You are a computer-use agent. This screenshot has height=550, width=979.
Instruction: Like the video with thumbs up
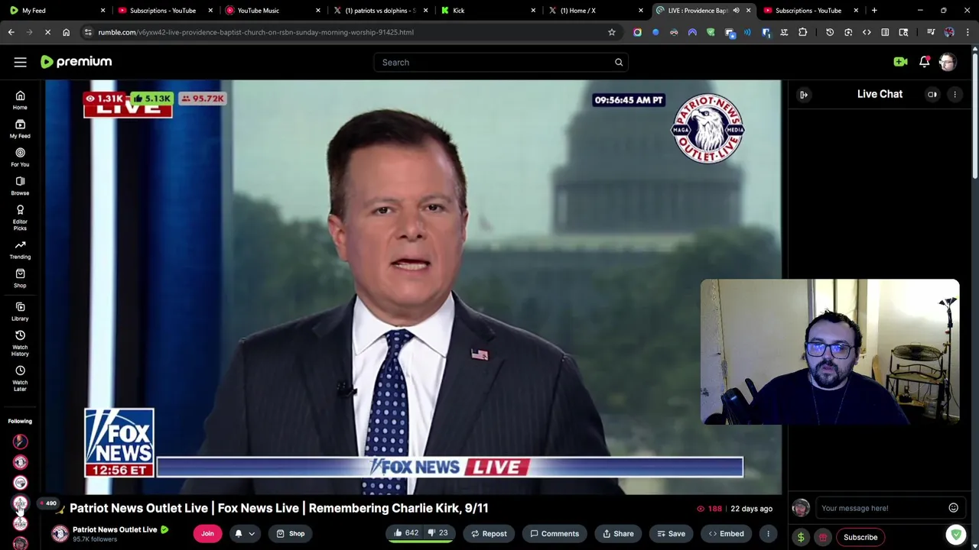click(405, 533)
